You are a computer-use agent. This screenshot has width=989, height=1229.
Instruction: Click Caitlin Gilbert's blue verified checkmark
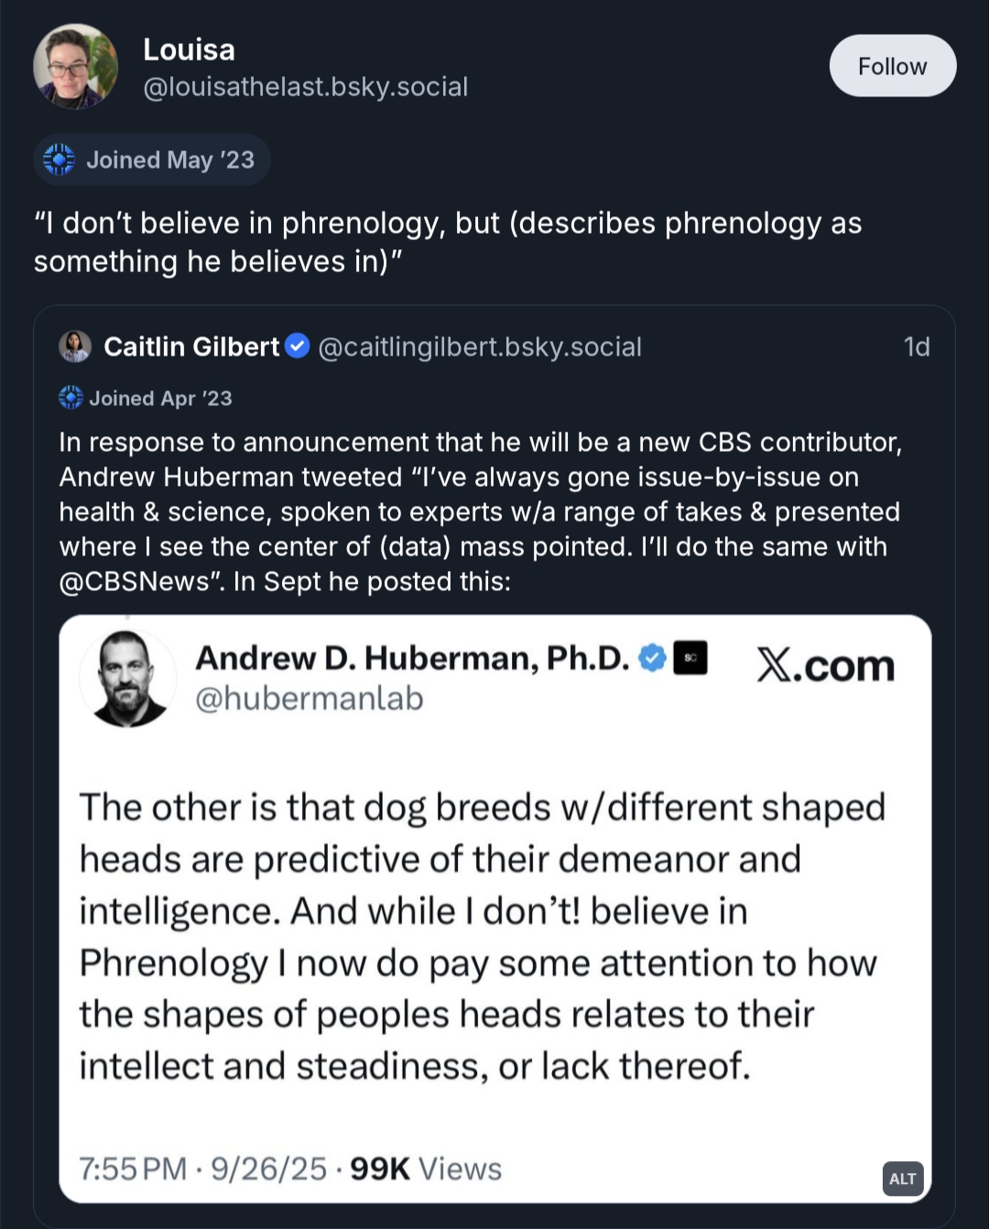click(298, 346)
